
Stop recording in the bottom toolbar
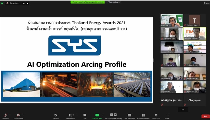pyautogui.click(x=115, y=115)
